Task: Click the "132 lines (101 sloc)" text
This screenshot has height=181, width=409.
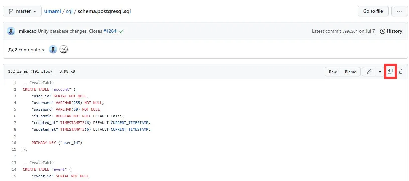Action: coord(30,72)
